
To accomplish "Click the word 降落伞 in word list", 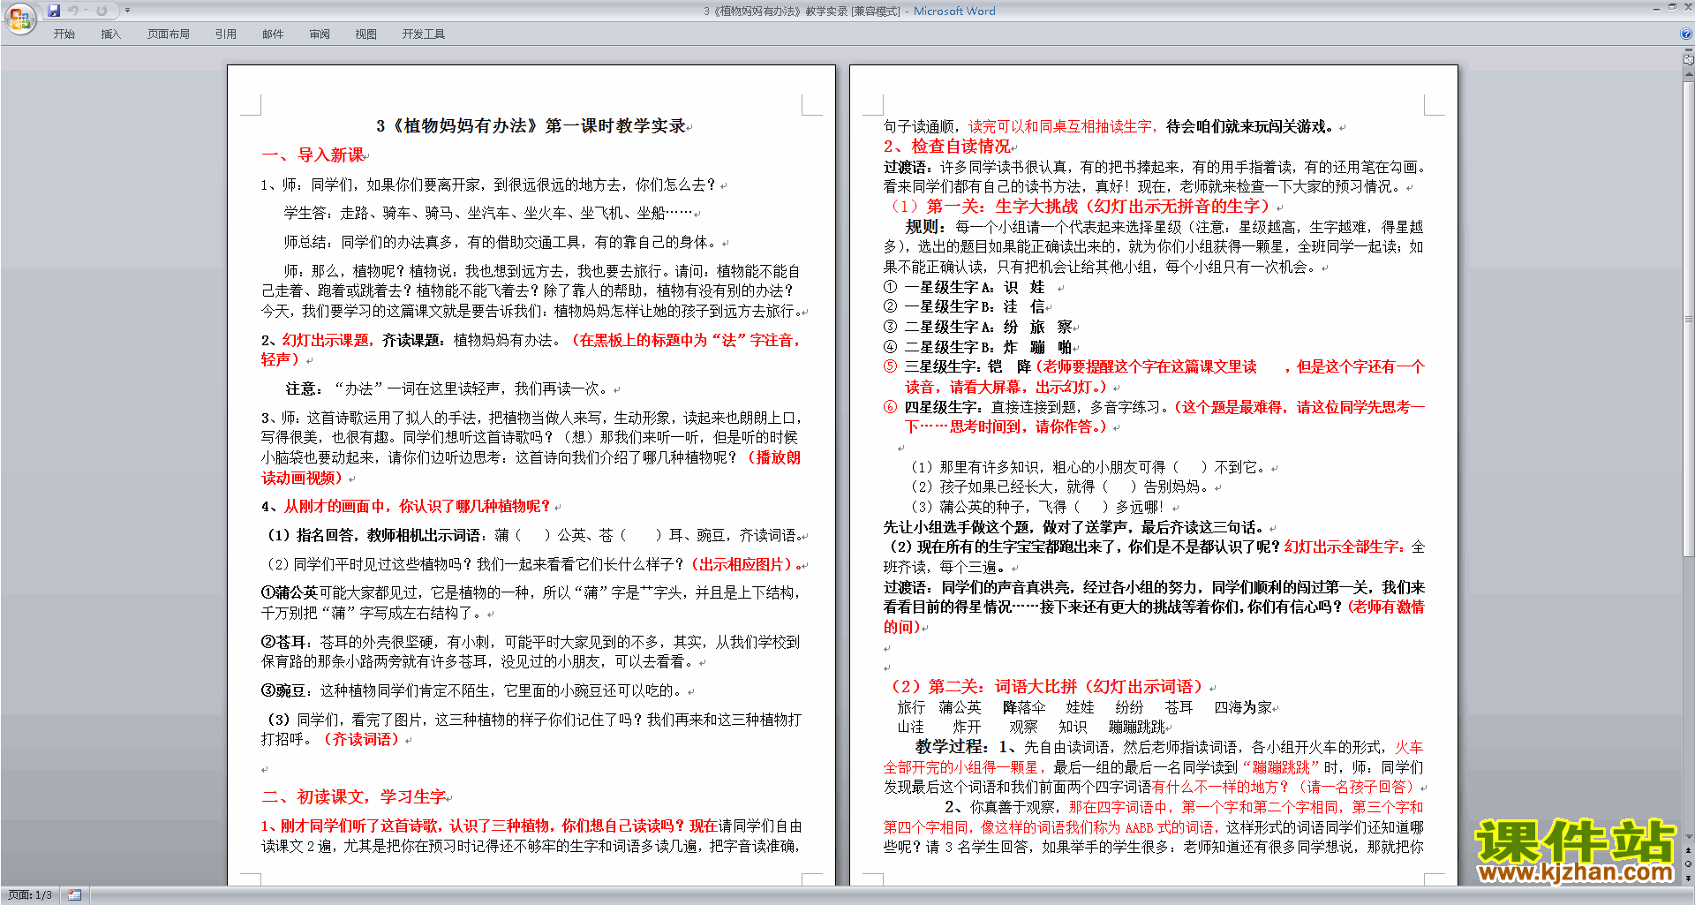I will (1024, 708).
